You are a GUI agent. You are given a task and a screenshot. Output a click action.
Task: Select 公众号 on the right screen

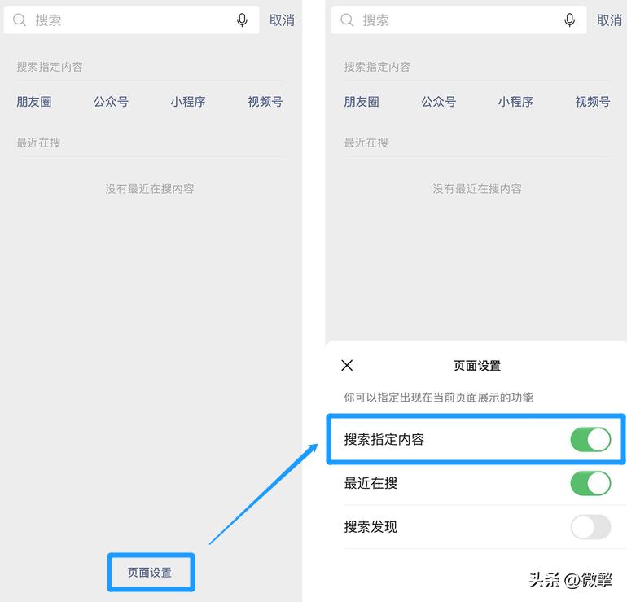click(x=439, y=102)
